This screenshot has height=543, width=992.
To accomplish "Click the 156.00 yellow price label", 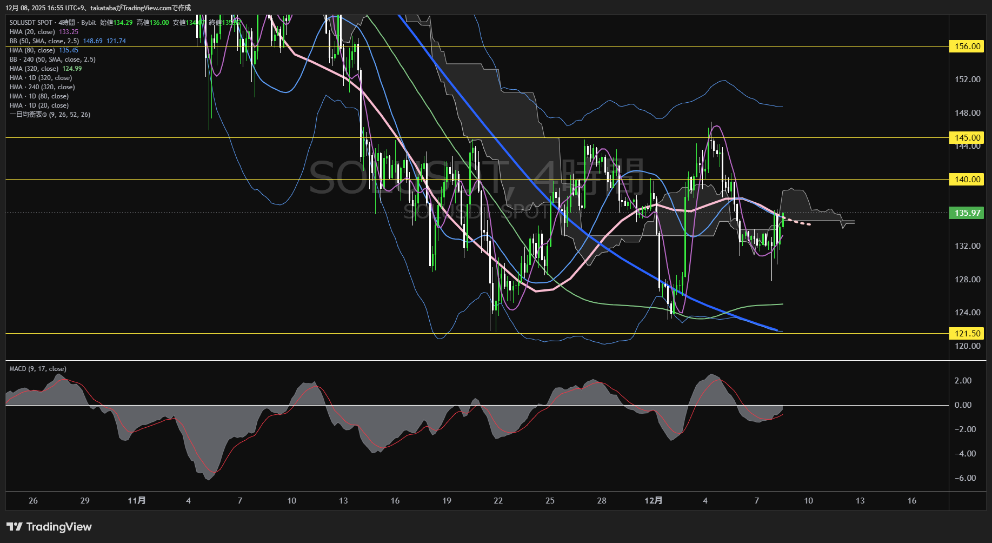I will click(967, 47).
